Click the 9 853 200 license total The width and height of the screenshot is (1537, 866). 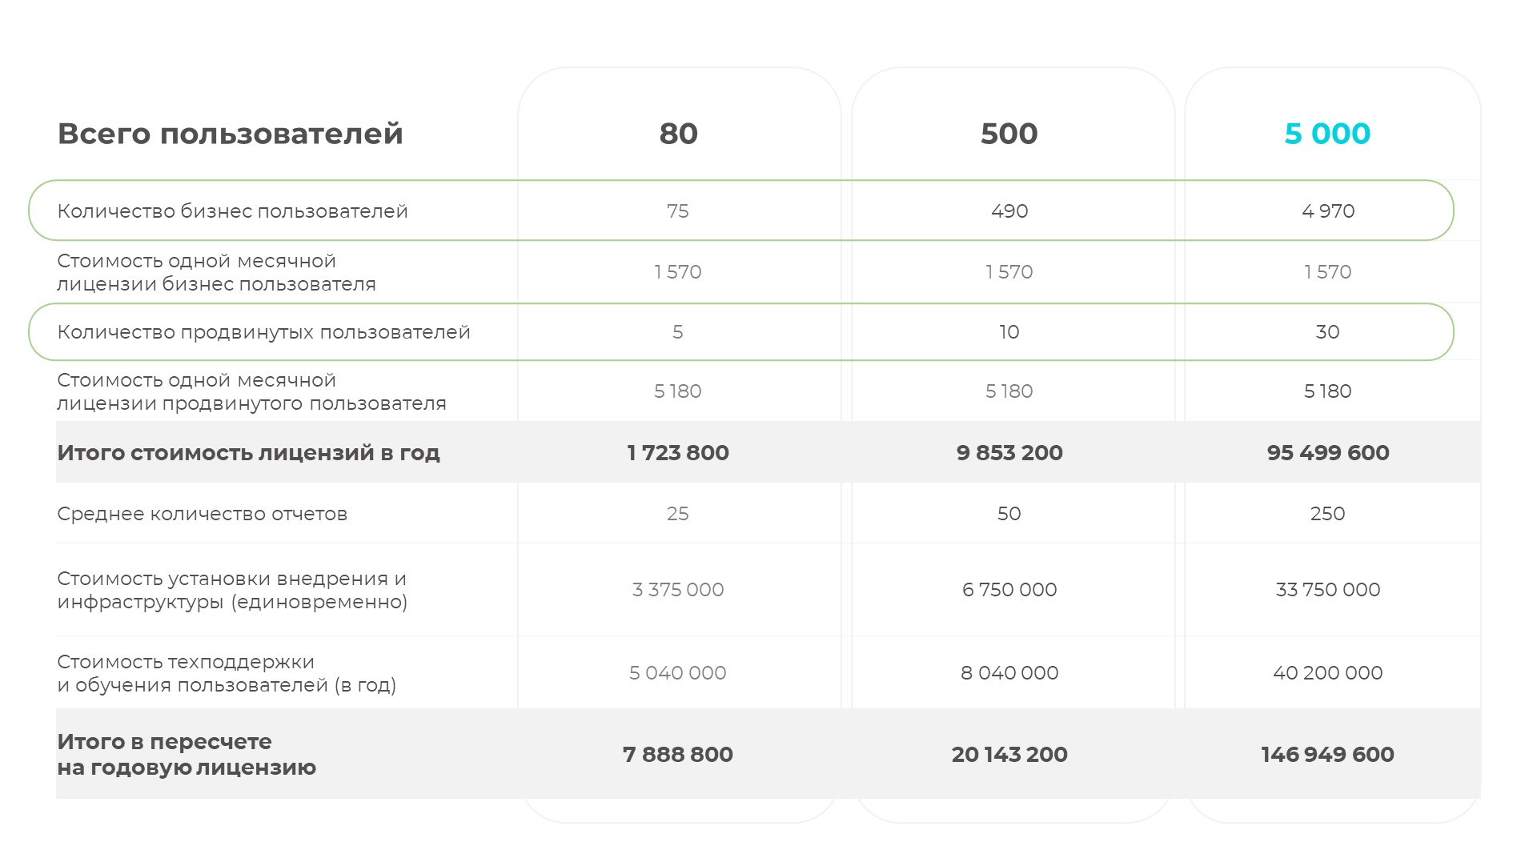click(1009, 453)
